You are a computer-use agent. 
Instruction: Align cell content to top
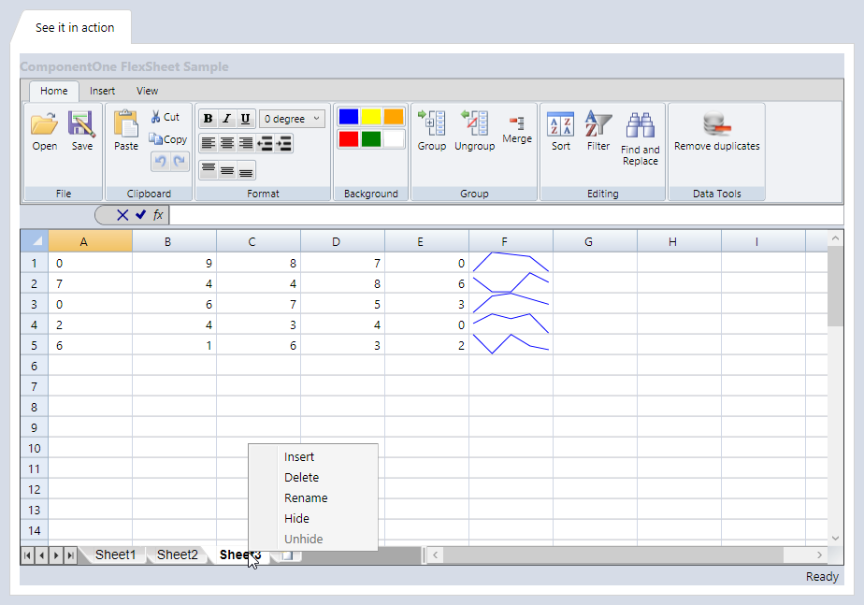tap(208, 170)
